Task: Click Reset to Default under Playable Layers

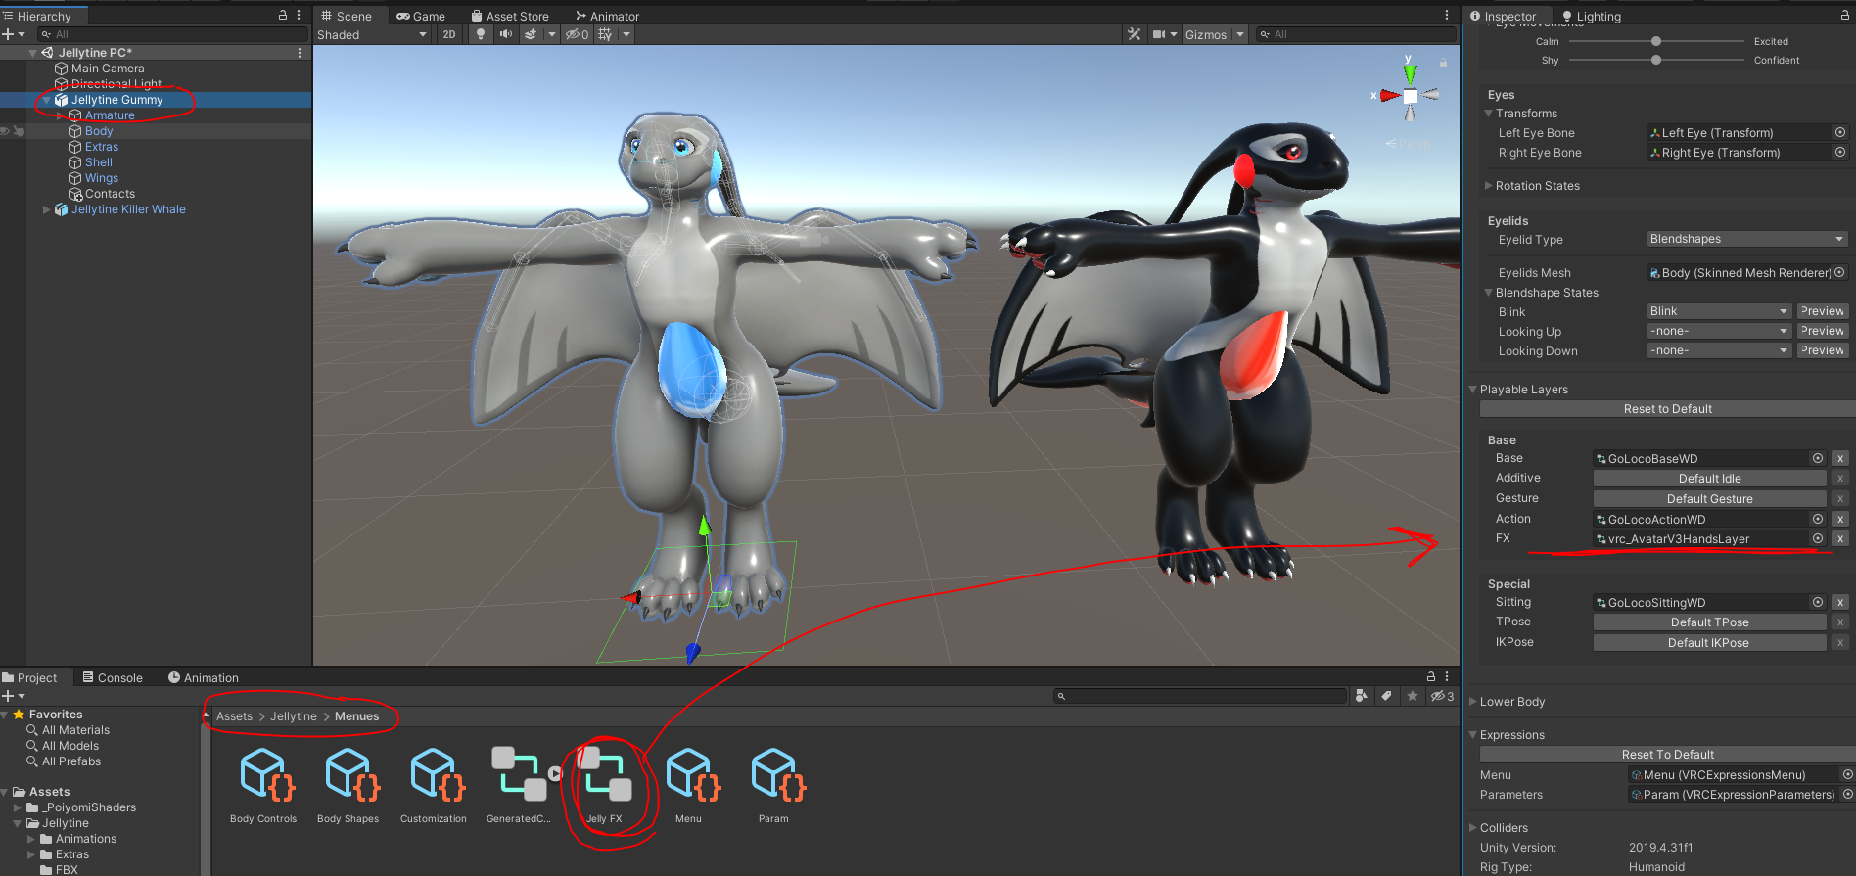Action: pos(1668,409)
